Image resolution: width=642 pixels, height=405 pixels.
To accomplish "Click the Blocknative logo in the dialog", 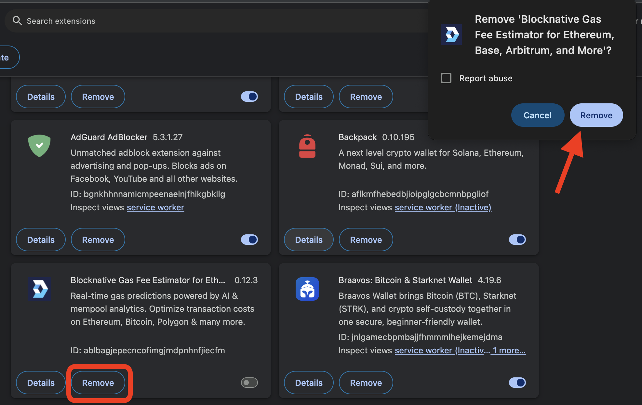I will 451,34.
